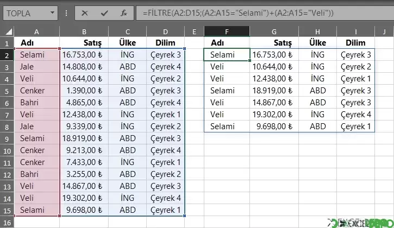Click the fill handle of cell F2

click(249, 60)
